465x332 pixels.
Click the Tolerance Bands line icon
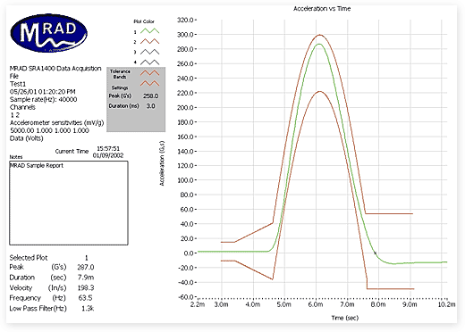(x=149, y=73)
